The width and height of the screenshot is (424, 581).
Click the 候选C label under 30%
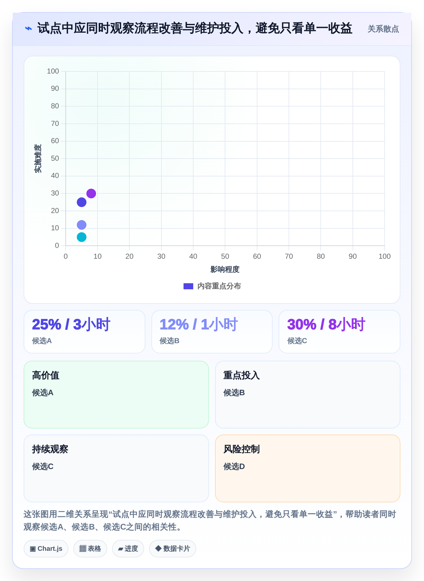click(297, 341)
